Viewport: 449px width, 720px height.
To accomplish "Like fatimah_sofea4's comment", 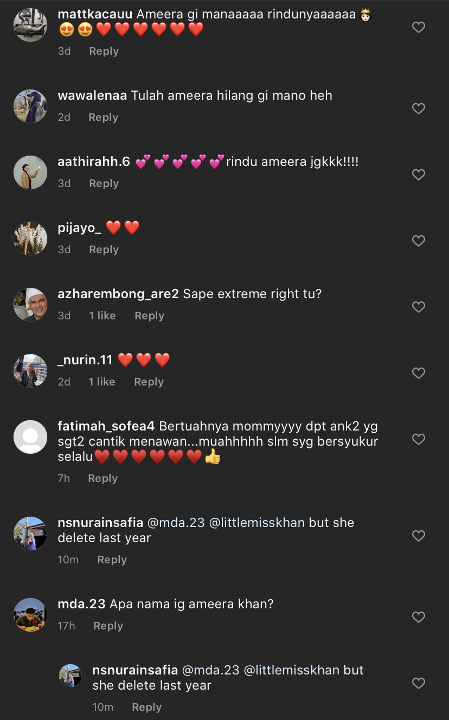I will pyautogui.click(x=418, y=440).
